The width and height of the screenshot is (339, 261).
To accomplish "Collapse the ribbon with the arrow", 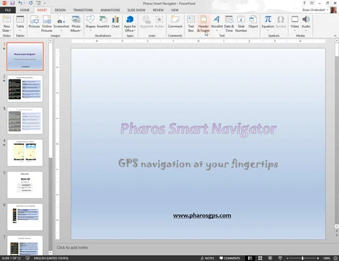I will [x=335, y=36].
